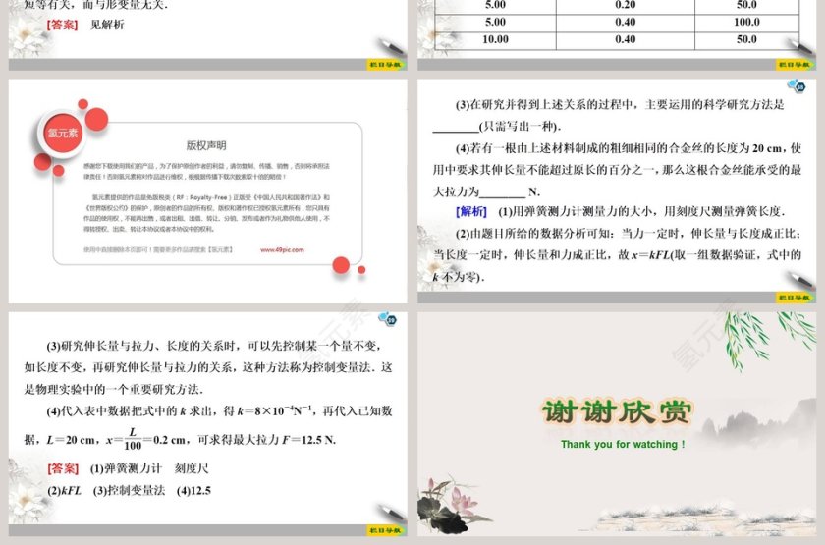Viewport: 825px width, 545px height.
Task: Select the 版权声明 copyright slide thumbnail
Action: pos(208,191)
